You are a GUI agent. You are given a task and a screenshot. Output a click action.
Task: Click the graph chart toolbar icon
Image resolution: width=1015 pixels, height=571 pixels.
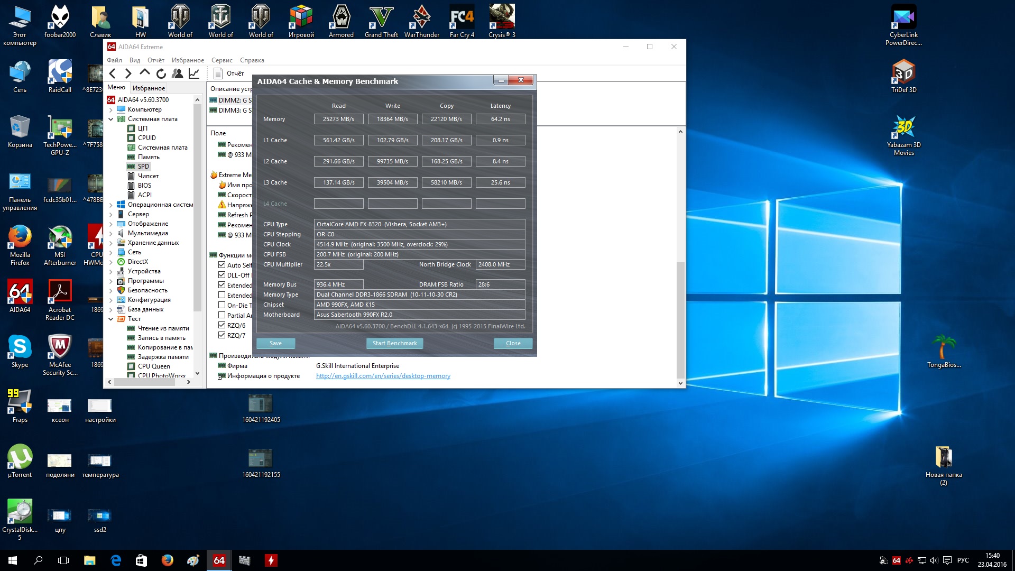pyautogui.click(x=194, y=73)
